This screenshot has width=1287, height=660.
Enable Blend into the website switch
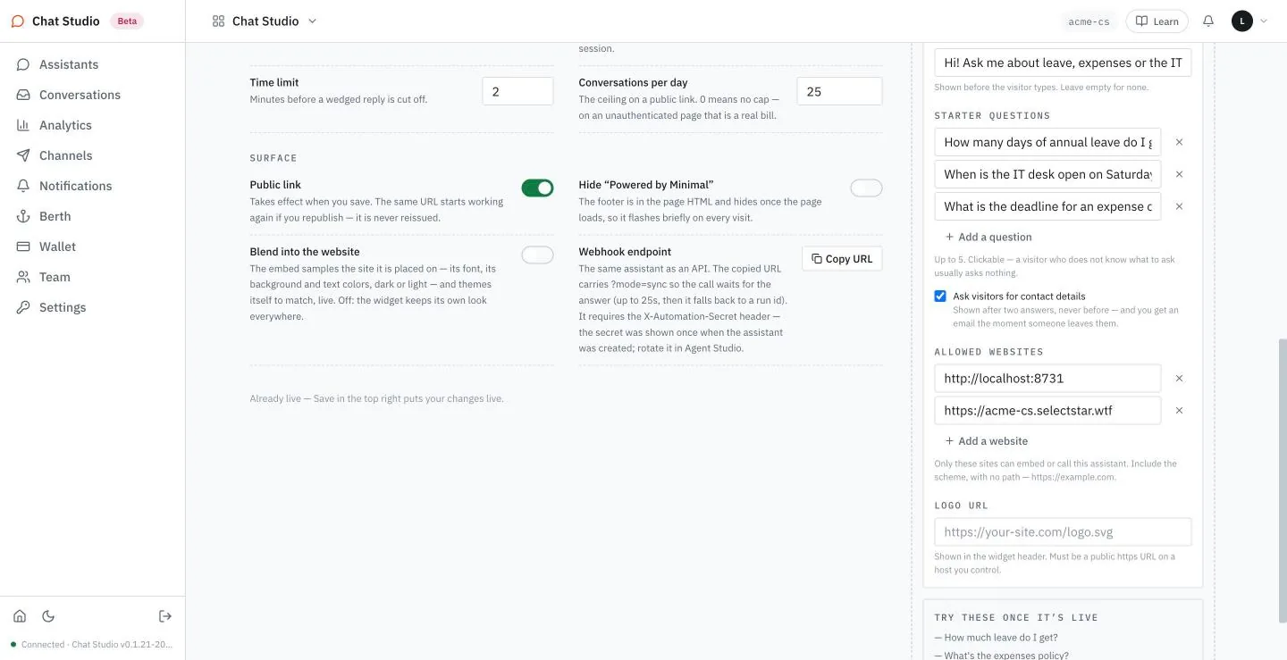537,255
